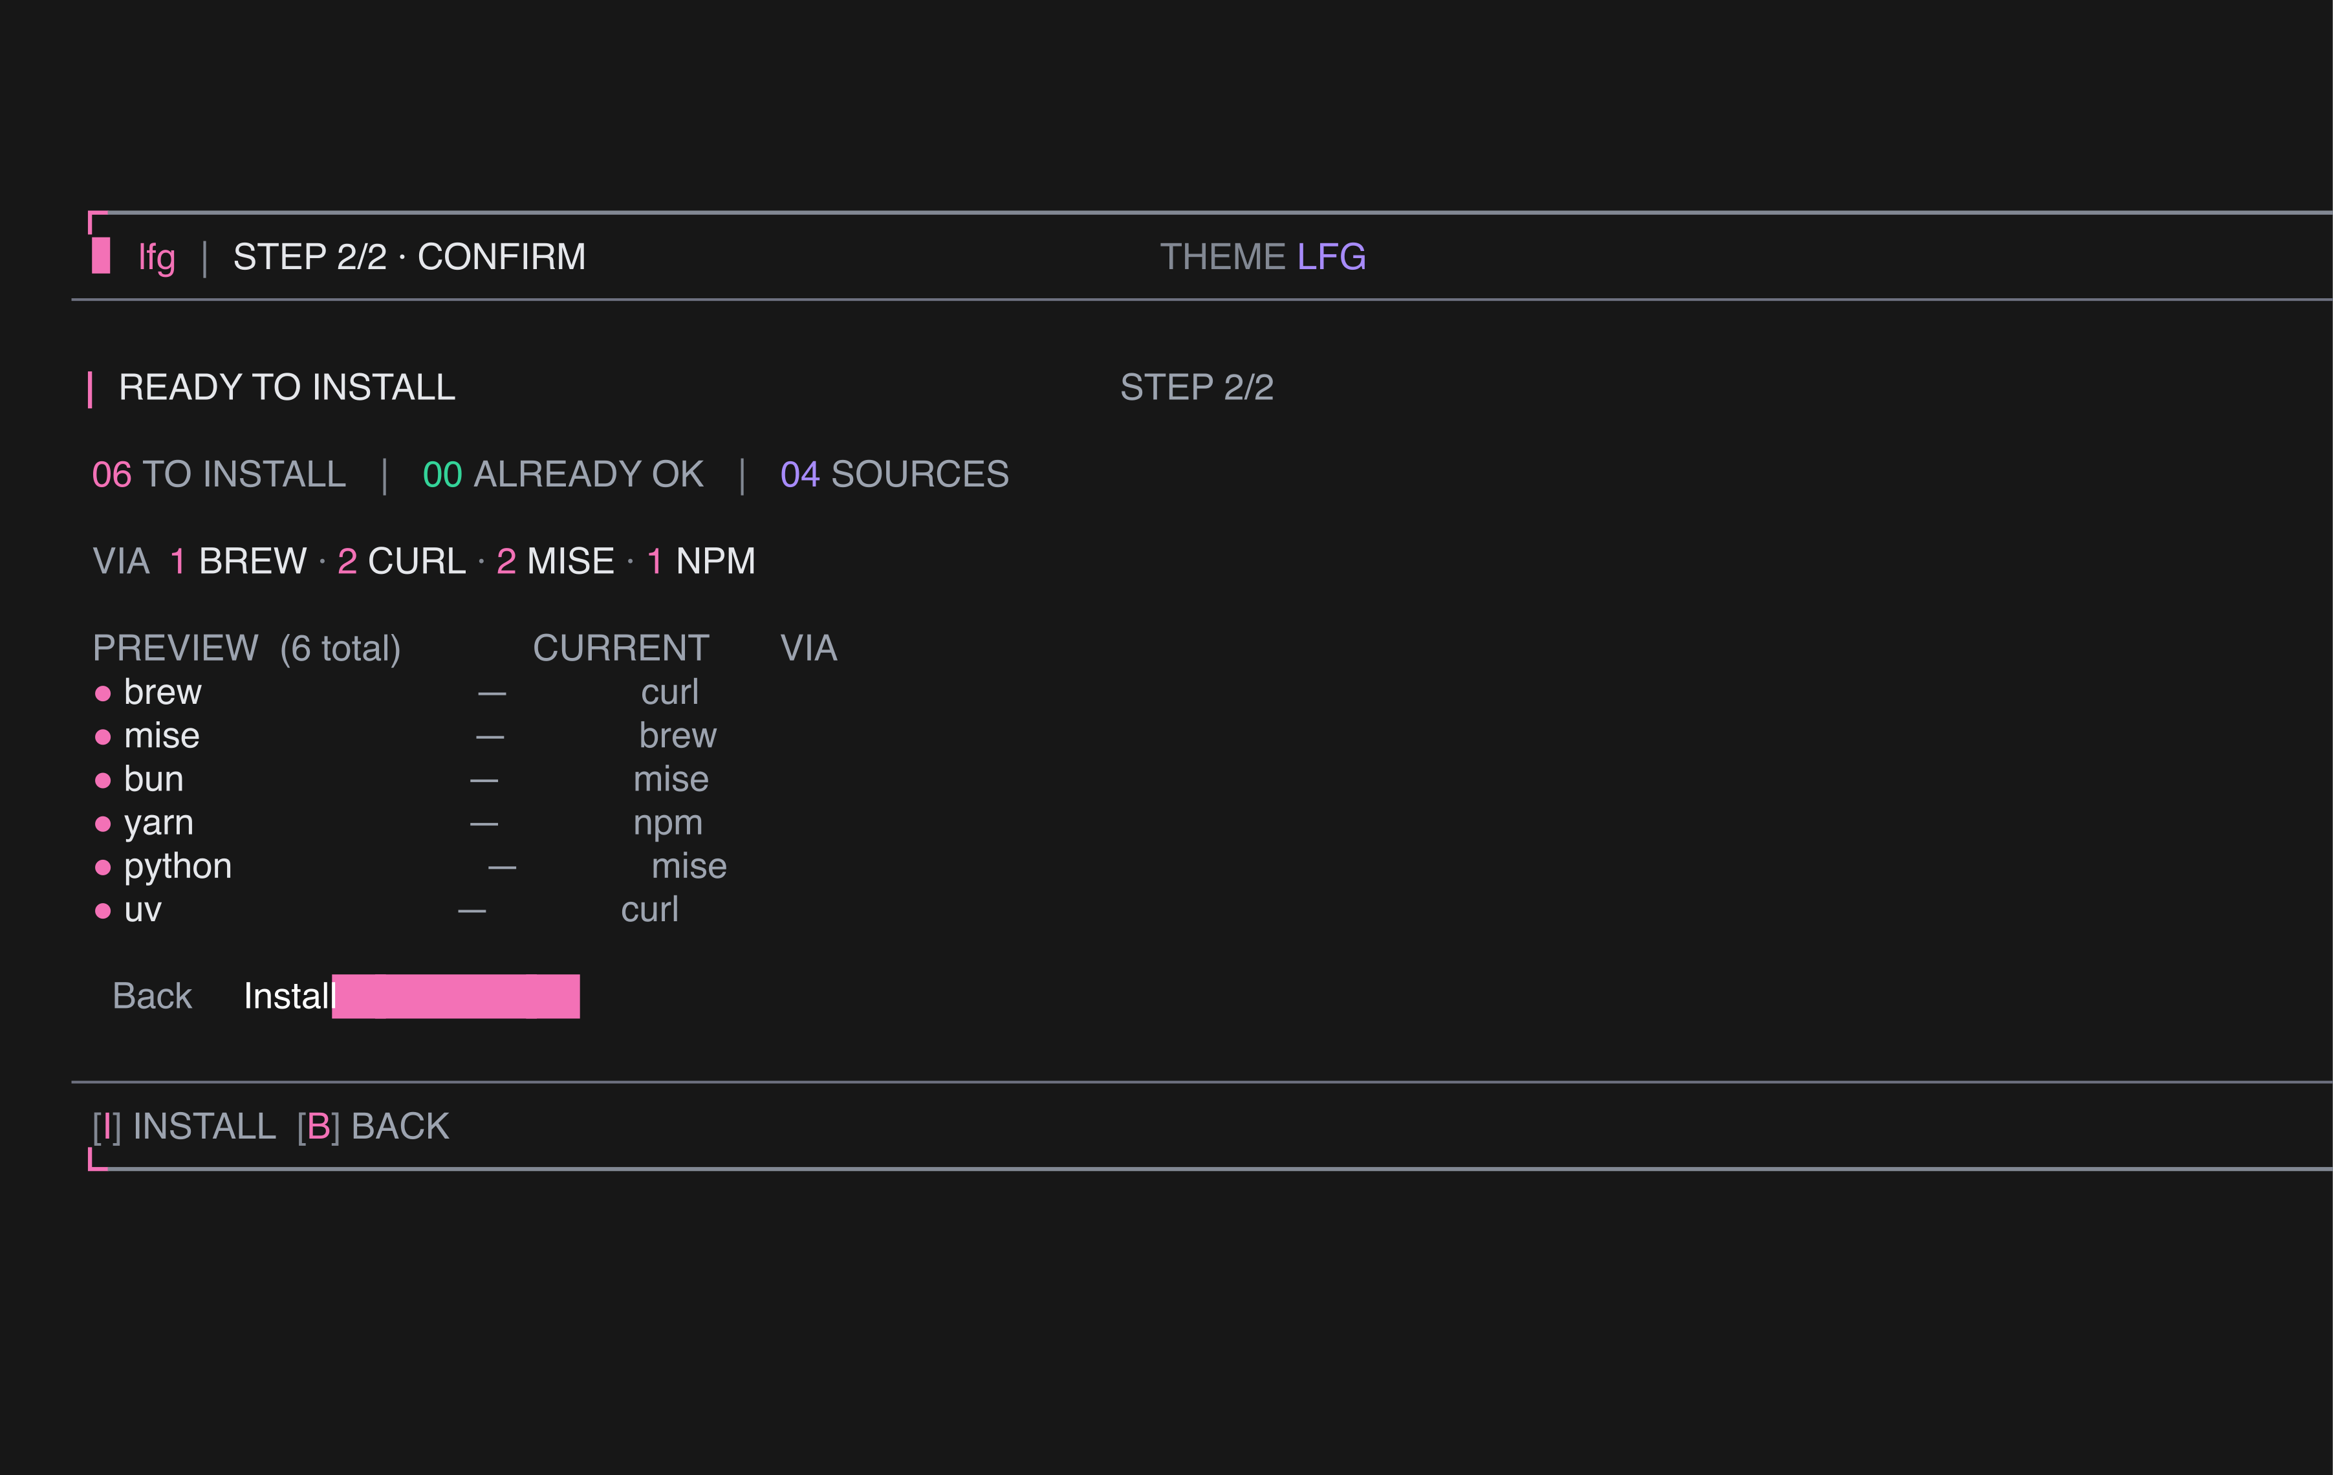This screenshot has height=1475, width=2333.
Task: Click the pink bullet beside bun
Action: click(x=103, y=781)
